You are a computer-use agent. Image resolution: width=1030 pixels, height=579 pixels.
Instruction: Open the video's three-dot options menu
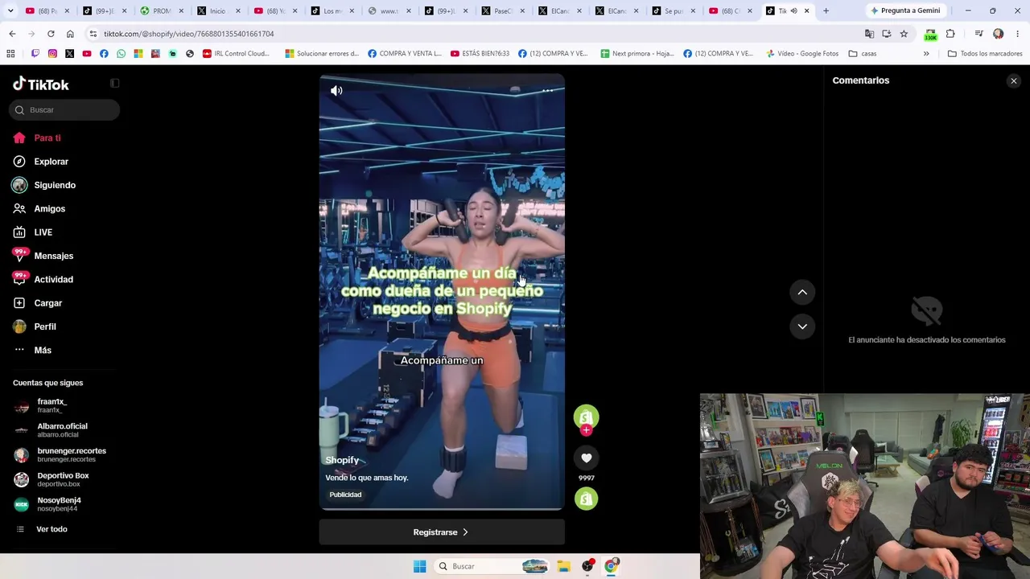547,90
